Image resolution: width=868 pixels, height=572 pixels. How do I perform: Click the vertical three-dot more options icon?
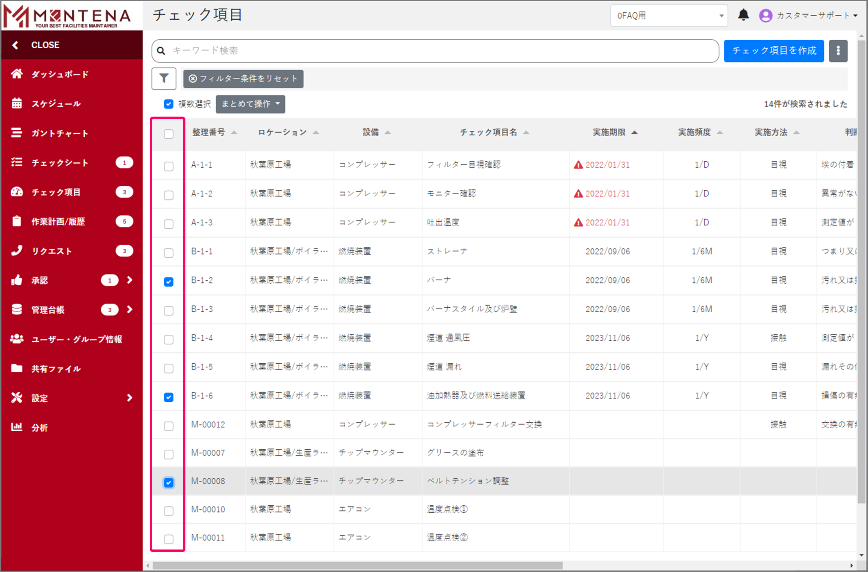(x=838, y=51)
